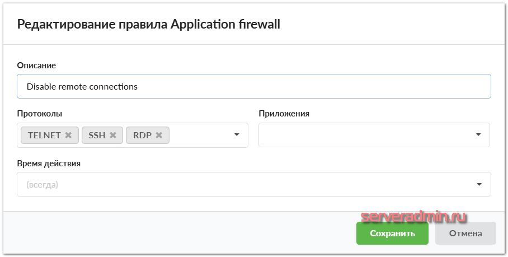Remove the RDP protocol tag
Screen dimensions: 508x257
click(159, 135)
